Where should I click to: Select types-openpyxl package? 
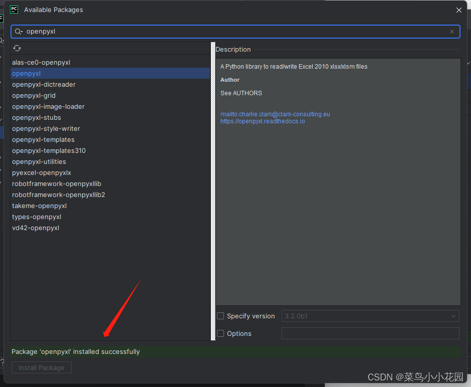[x=110, y=217]
